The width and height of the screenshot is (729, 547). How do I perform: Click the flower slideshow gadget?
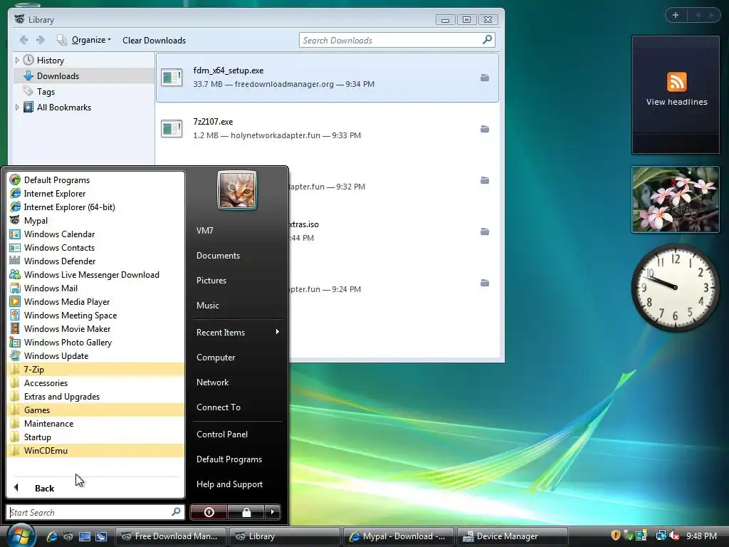pyautogui.click(x=676, y=199)
